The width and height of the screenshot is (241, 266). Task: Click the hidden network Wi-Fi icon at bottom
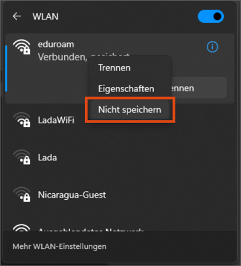[x=21, y=228]
